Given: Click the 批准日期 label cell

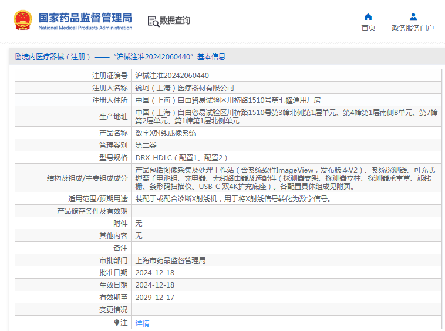Looking at the screenshot, I should pos(113,272).
